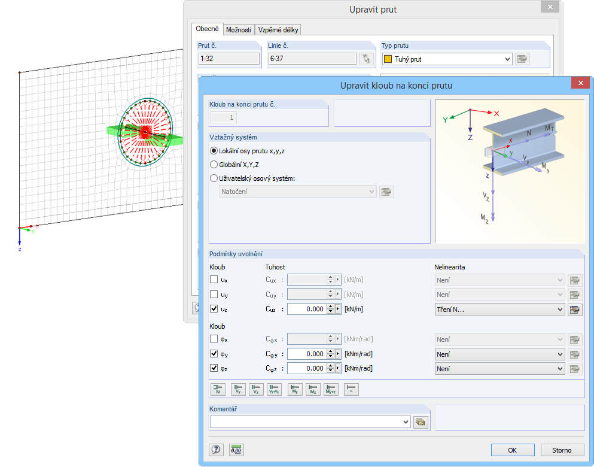Apply the N axial hinge preset
The height and width of the screenshot is (467, 594).
tap(218, 389)
